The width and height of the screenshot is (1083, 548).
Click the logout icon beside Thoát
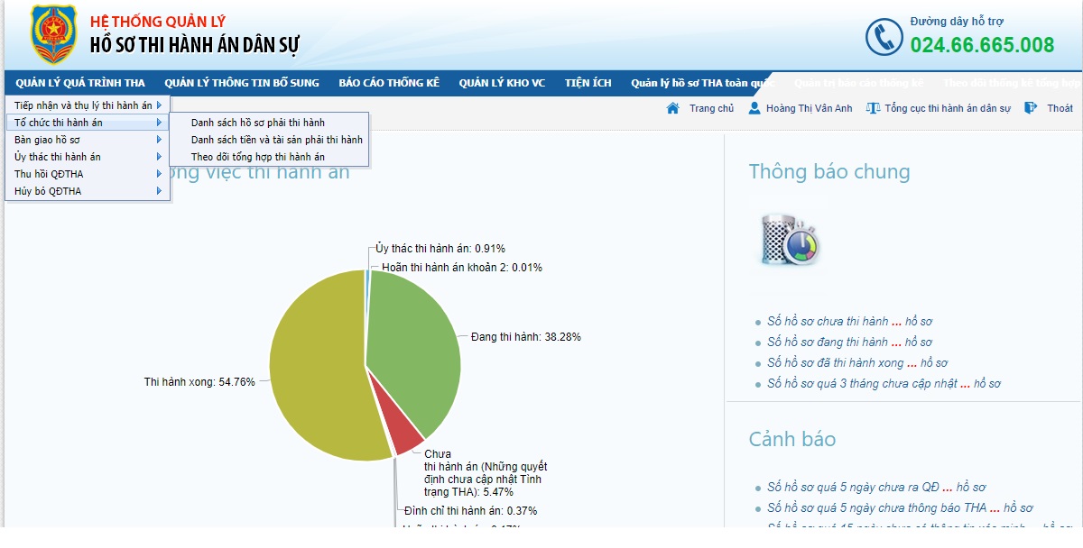[x=1031, y=108]
